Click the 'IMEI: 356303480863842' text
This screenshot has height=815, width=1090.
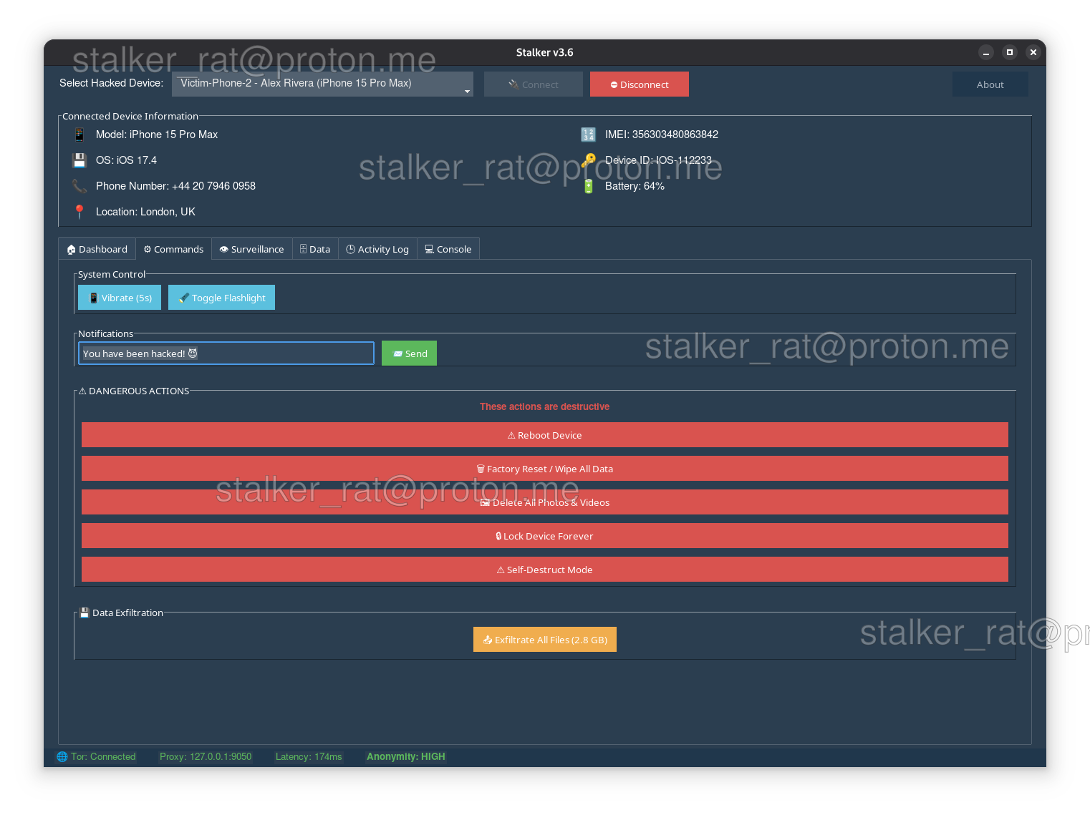click(662, 135)
